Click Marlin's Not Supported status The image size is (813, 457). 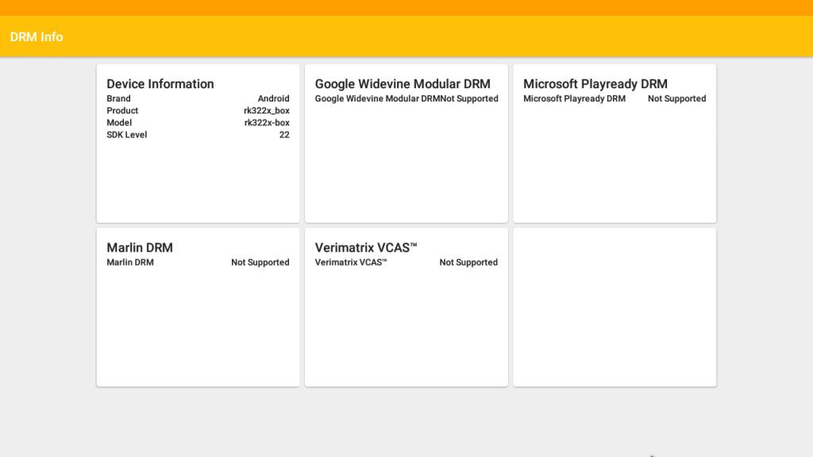click(x=260, y=262)
